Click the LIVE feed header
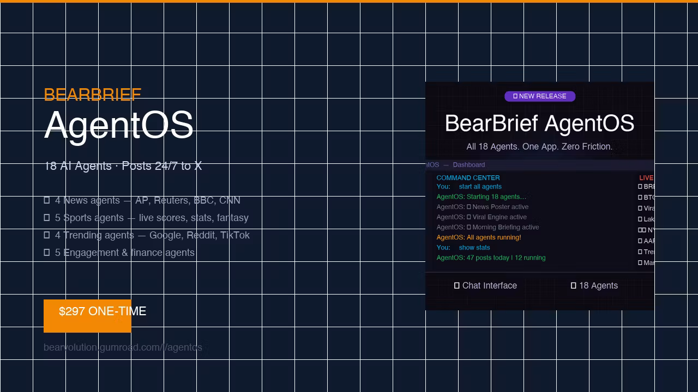Image resolution: width=698 pixels, height=392 pixels. (x=646, y=178)
